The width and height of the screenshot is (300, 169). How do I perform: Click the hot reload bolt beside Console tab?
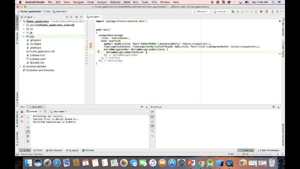point(40,112)
